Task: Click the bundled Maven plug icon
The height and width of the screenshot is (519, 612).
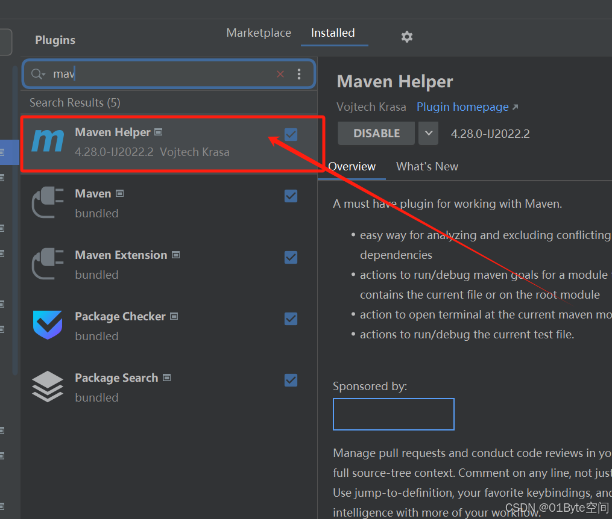Action: (48, 202)
